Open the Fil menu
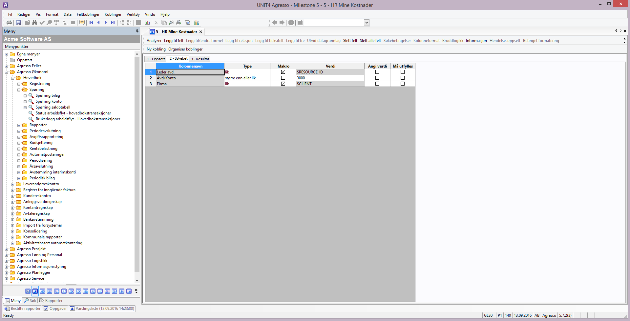 tap(10, 14)
